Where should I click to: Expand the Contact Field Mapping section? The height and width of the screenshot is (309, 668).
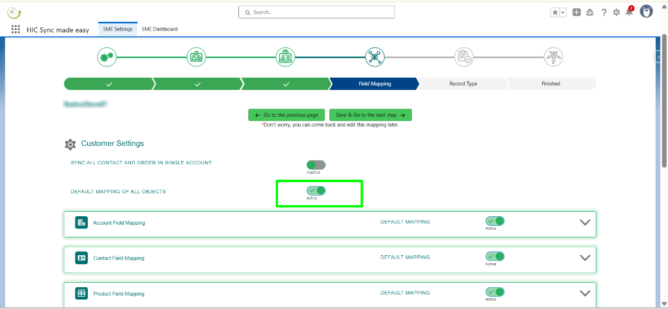(x=585, y=258)
